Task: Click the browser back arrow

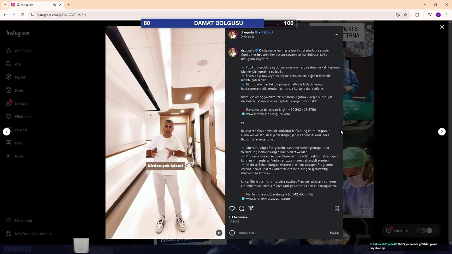Action: tap(5, 15)
